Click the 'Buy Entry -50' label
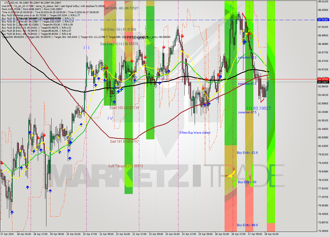Image resolution: width=330 pixels, height=237 pixels. 247,182
